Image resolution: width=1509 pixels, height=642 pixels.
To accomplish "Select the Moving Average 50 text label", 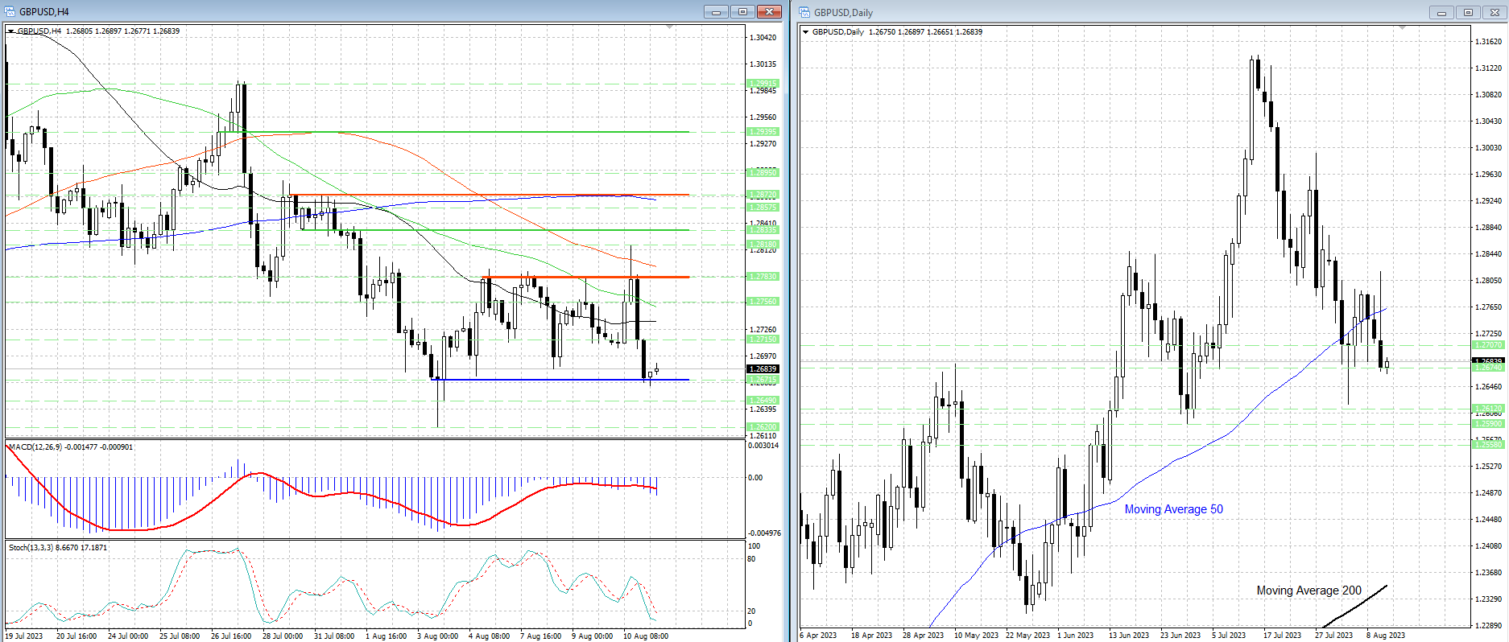I will tap(1173, 509).
